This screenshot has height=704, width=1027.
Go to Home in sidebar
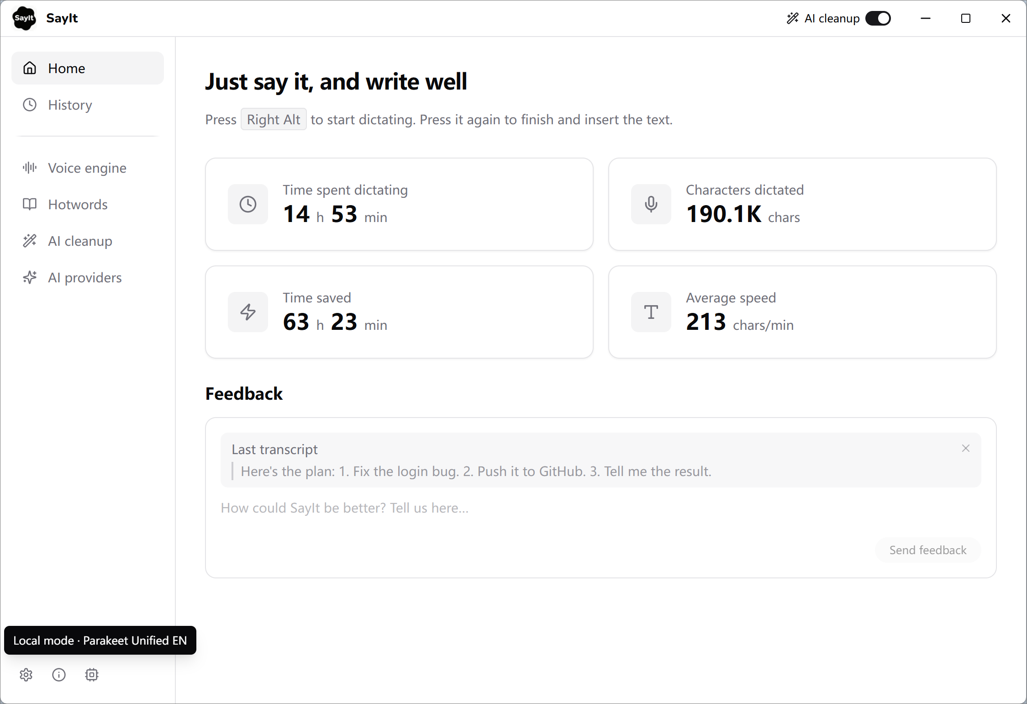pos(88,68)
